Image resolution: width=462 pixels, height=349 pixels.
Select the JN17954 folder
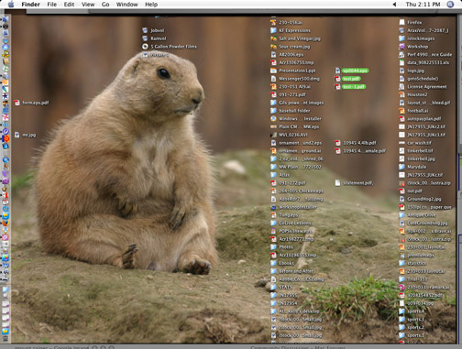pos(273,303)
